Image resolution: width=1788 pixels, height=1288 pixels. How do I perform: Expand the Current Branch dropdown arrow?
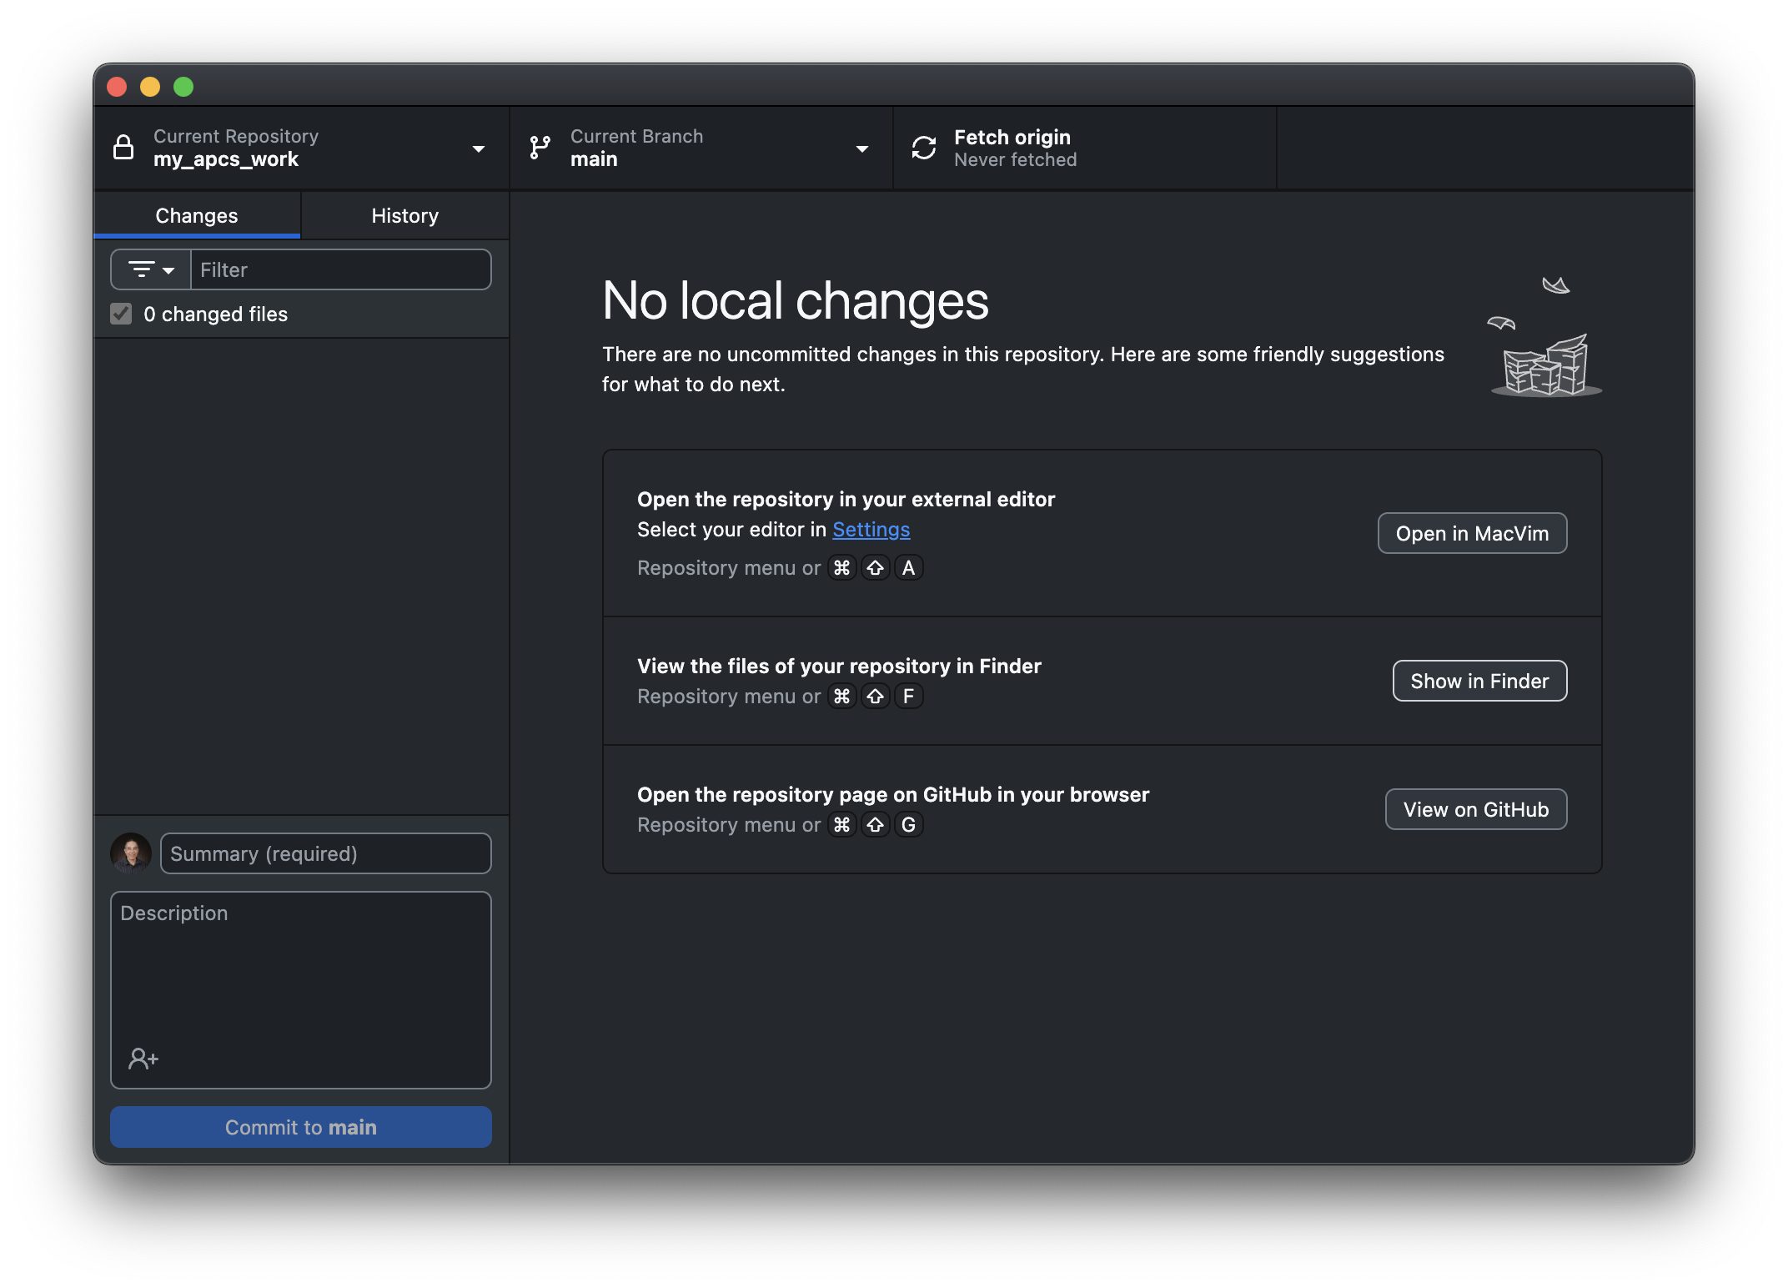pos(862,149)
